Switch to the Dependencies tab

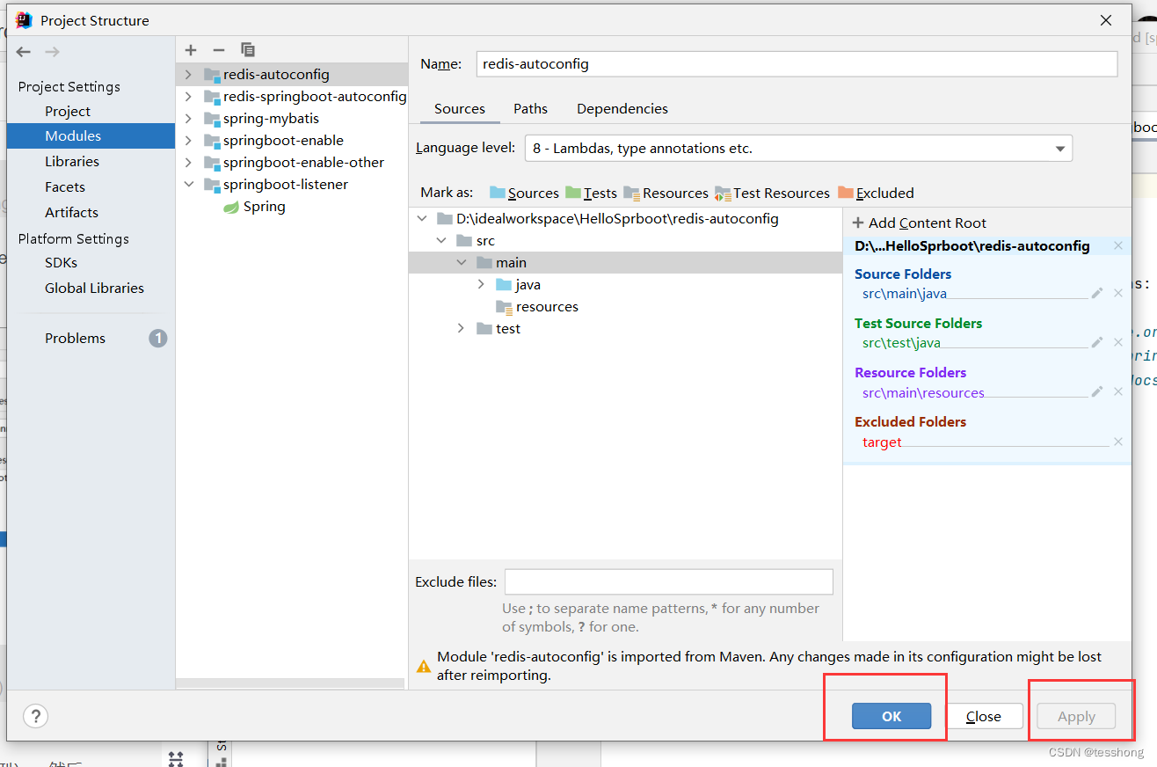coord(622,108)
